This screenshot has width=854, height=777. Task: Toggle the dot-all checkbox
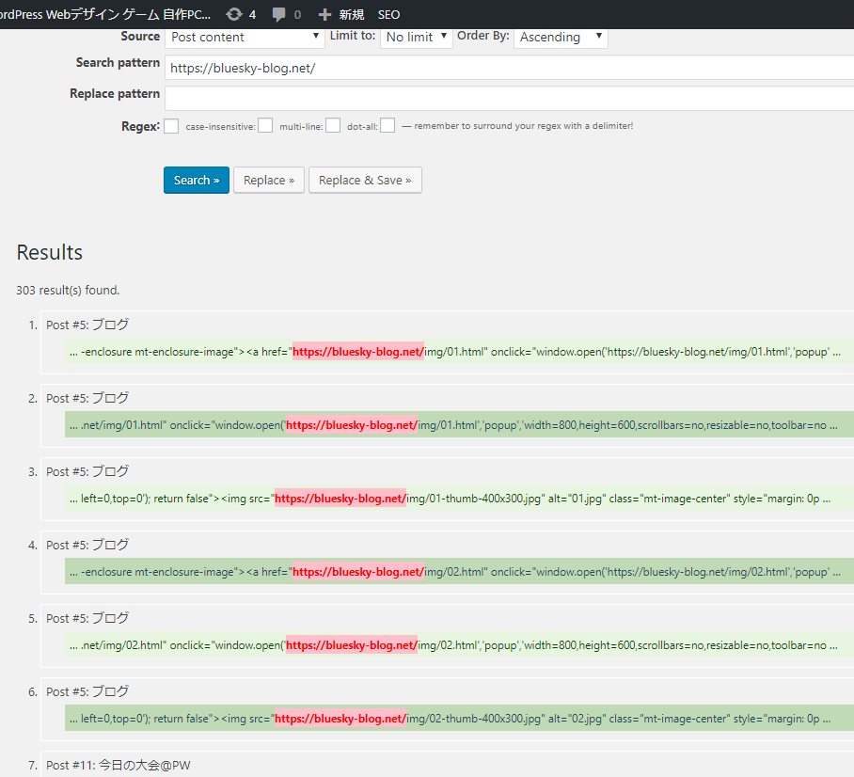pyautogui.click(x=387, y=125)
